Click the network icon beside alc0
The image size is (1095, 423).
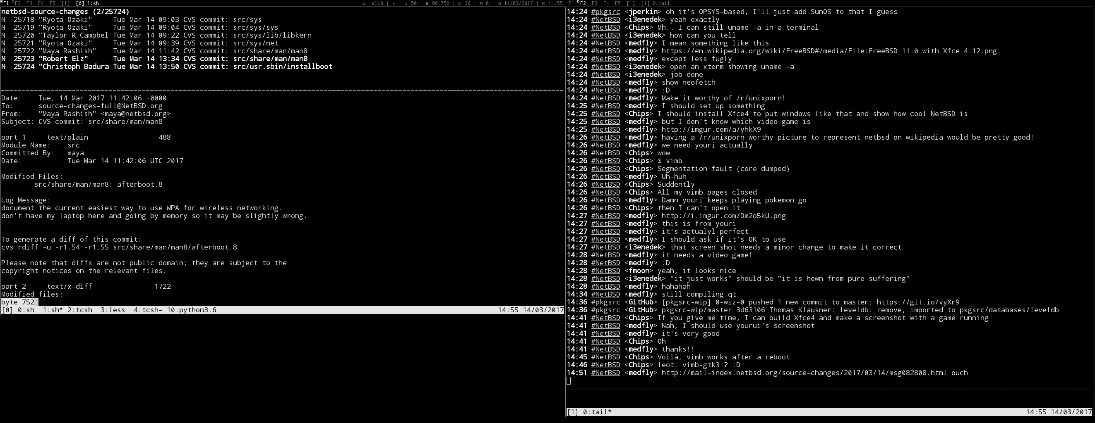click(x=364, y=3)
